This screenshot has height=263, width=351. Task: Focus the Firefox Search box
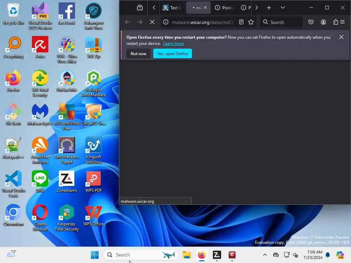(281, 22)
